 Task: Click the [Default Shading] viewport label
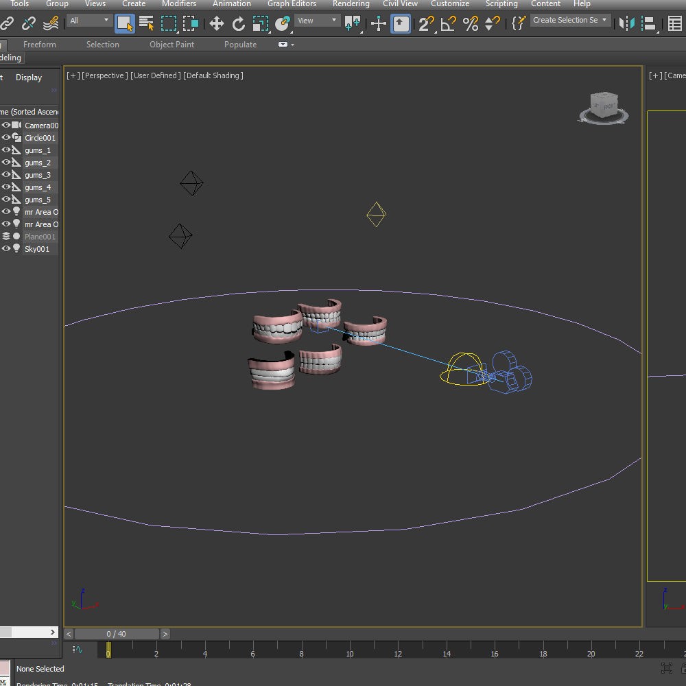[213, 75]
